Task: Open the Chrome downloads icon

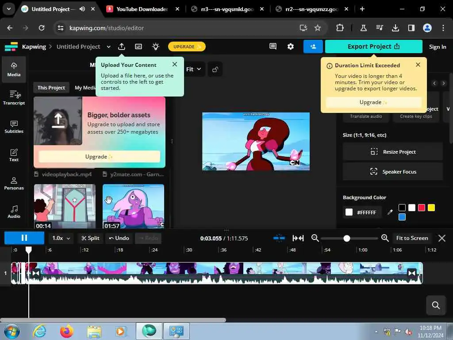Action: click(x=395, y=28)
